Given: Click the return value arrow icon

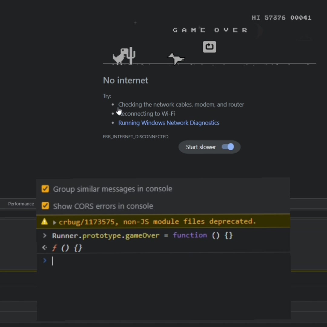Looking at the screenshot, I should click(x=45, y=248).
